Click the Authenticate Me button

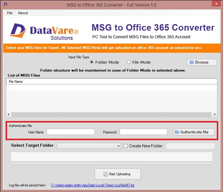pyautogui.click(x=194, y=132)
